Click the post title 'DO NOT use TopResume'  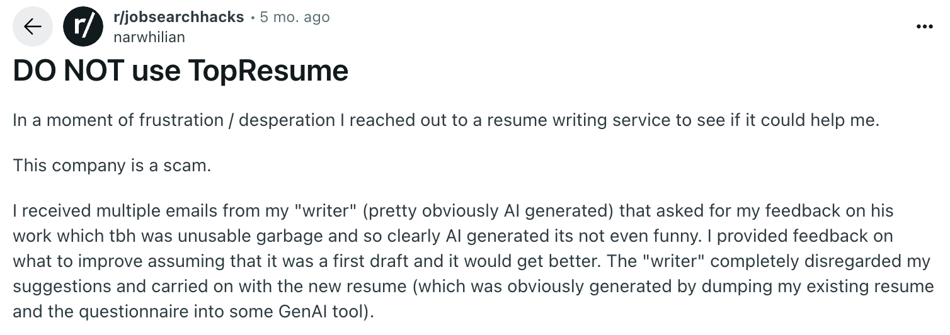coord(180,71)
